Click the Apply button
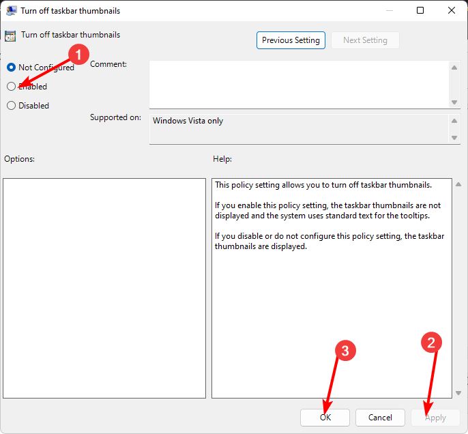This screenshot has width=468, height=434. (435, 418)
